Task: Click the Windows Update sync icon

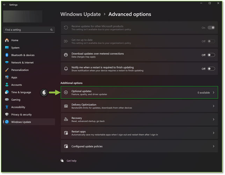Action: click(x=7, y=122)
